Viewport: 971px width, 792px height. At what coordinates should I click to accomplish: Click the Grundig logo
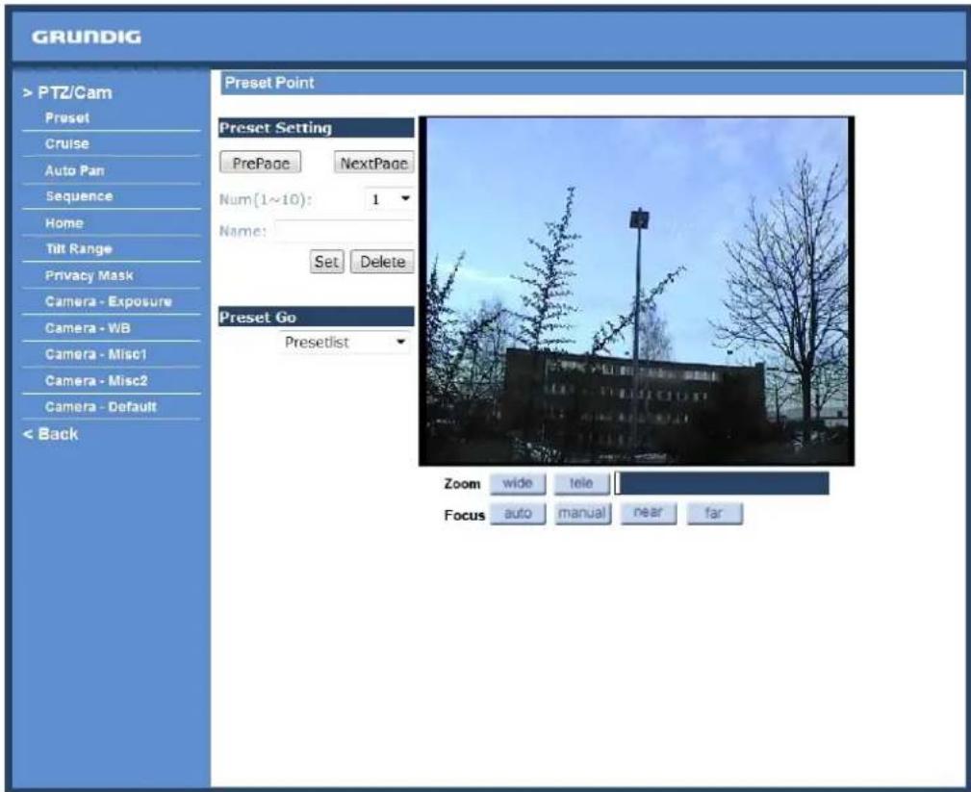coord(86,38)
